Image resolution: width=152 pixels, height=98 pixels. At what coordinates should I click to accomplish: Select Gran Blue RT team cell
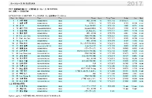(x=90, y=46)
